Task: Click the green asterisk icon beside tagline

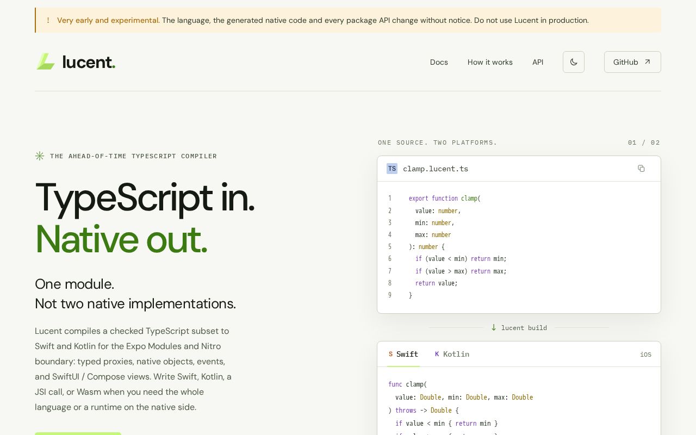Action: [x=40, y=156]
